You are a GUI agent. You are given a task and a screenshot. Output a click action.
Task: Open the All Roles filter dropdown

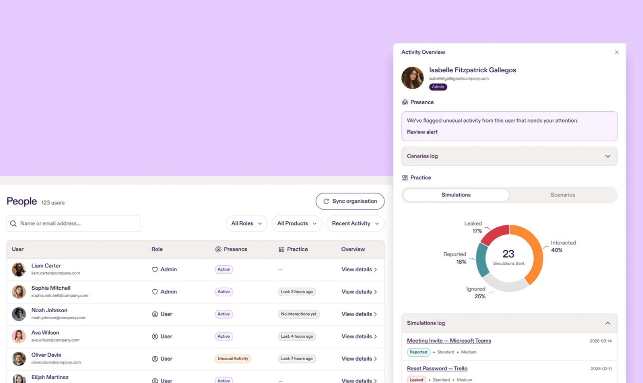click(247, 223)
